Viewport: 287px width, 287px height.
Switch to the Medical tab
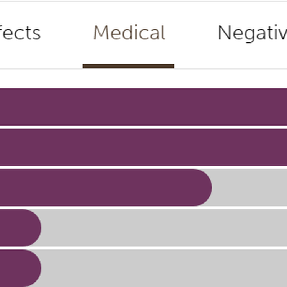tap(129, 33)
